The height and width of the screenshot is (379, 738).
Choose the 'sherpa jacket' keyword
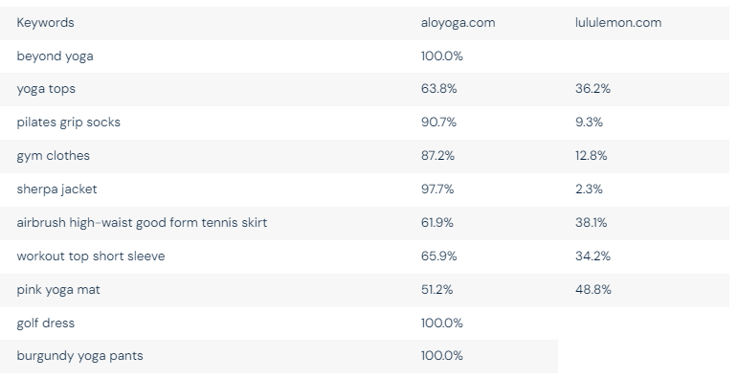tap(56, 189)
